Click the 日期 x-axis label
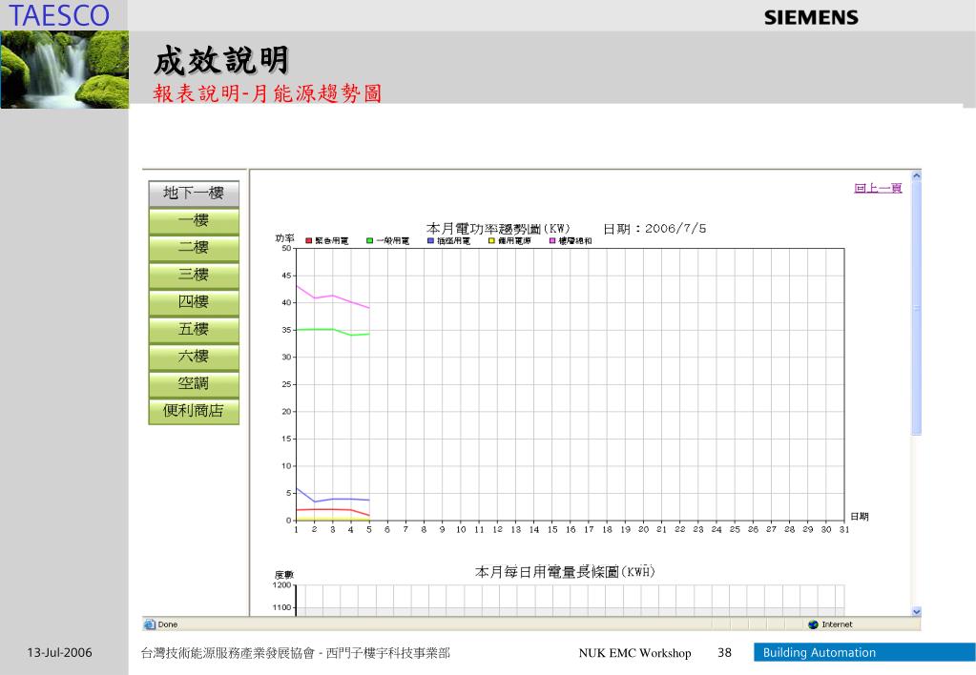This screenshot has height=675, width=976. pos(860,517)
